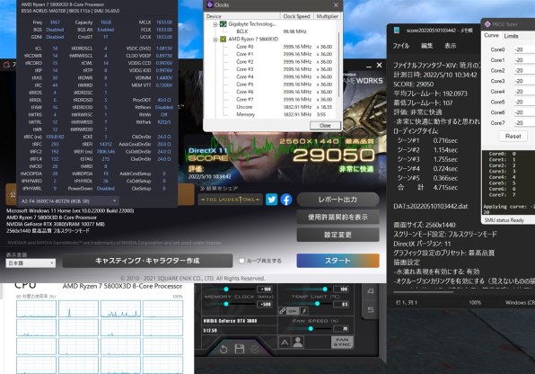This screenshot has width=535, height=374.
Task: Click the 100% zoom status in Notepad
Action: click(x=475, y=303)
